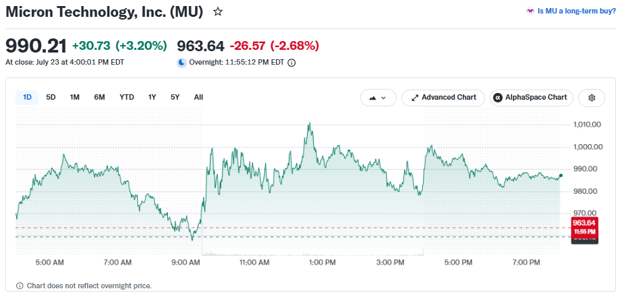Open the Advanced Chart button
Viewport: 622px width, 295px height.
click(443, 98)
